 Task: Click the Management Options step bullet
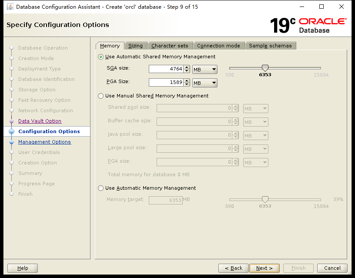[12, 142]
